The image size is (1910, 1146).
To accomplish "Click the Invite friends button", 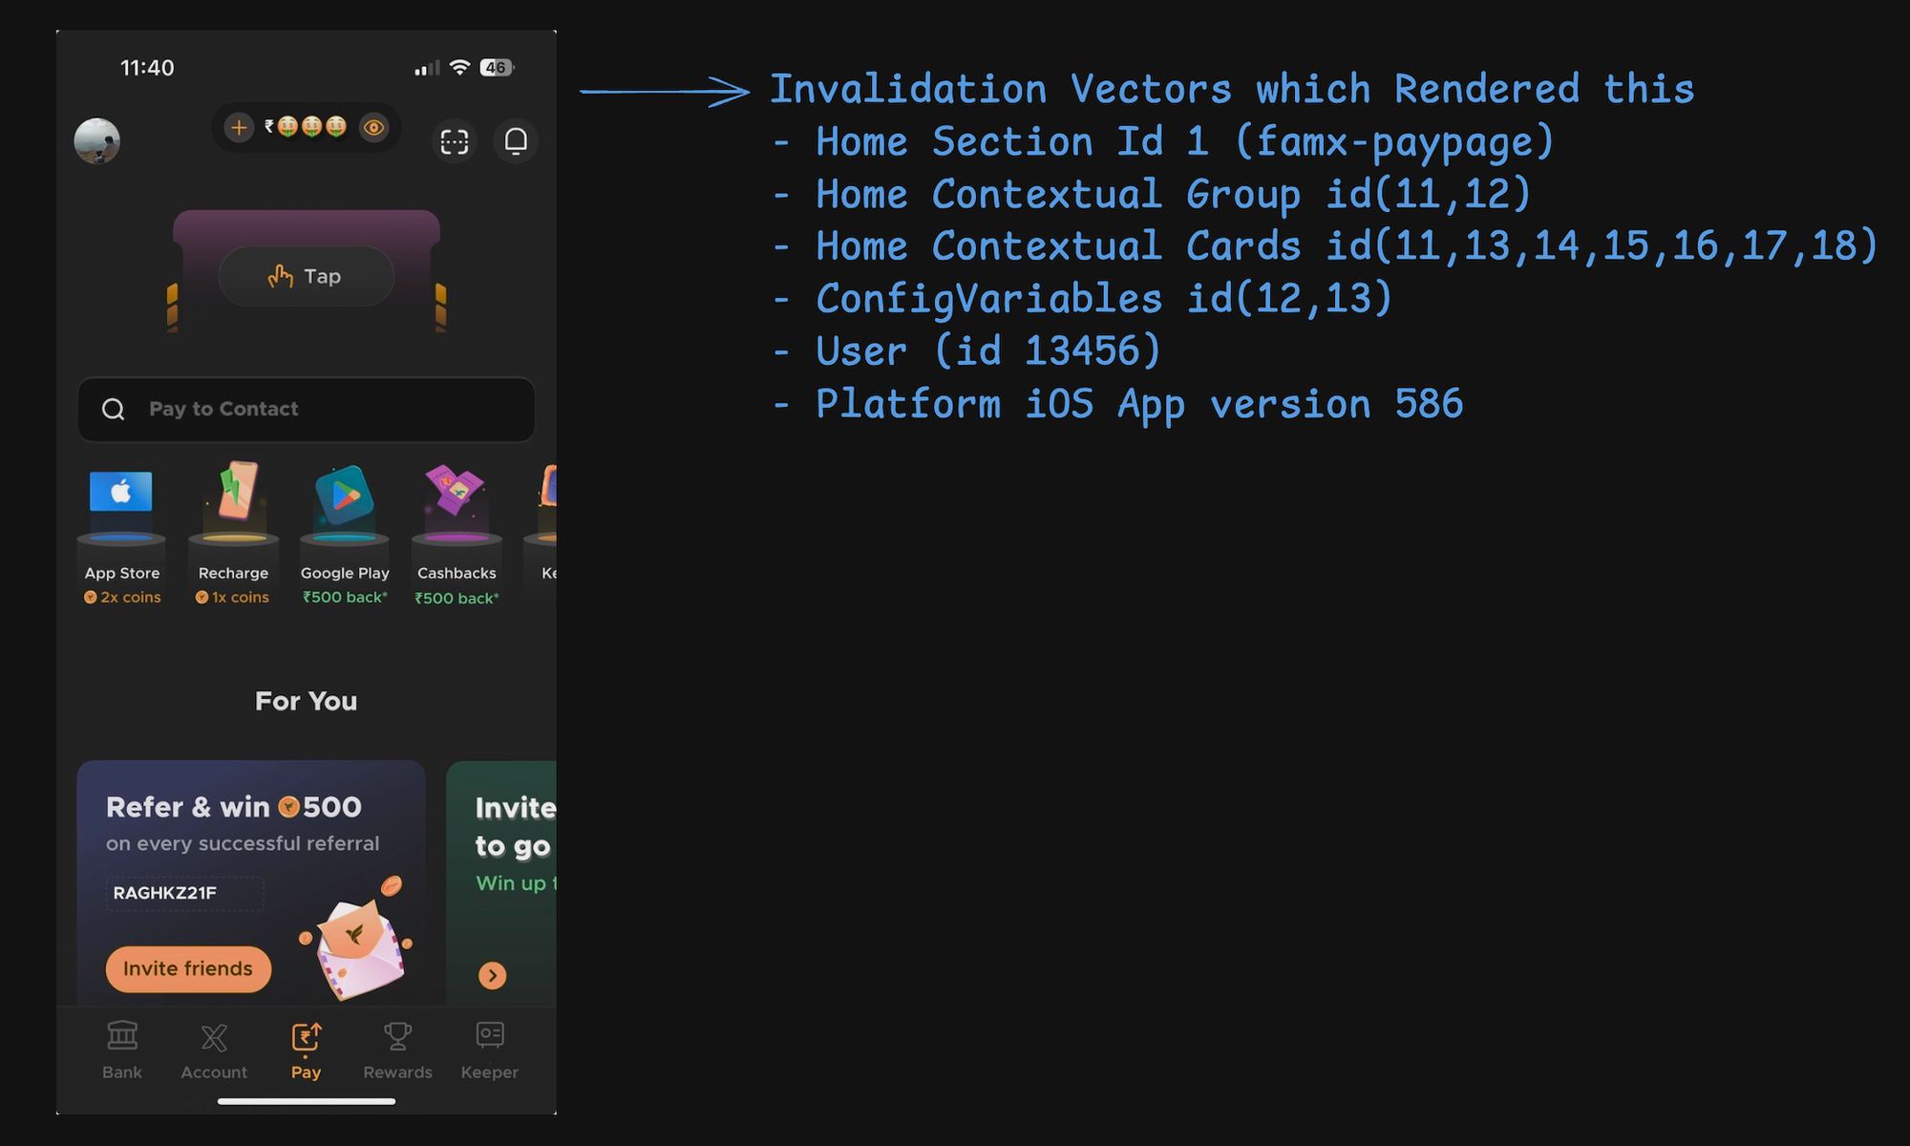I will coord(188,968).
